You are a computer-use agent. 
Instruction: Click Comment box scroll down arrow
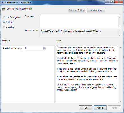(119, 26)
